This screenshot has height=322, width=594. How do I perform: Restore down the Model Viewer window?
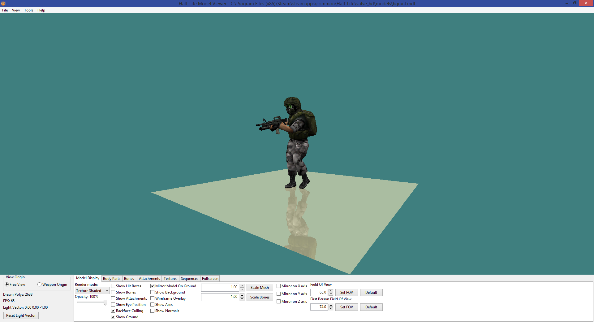[x=575, y=3]
